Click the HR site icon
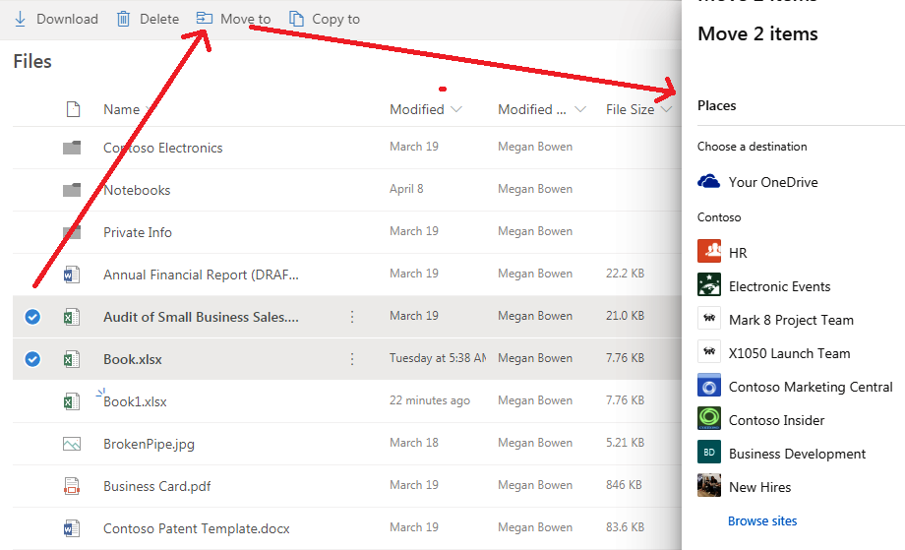Screen dimensions: 905x550 pos(709,251)
